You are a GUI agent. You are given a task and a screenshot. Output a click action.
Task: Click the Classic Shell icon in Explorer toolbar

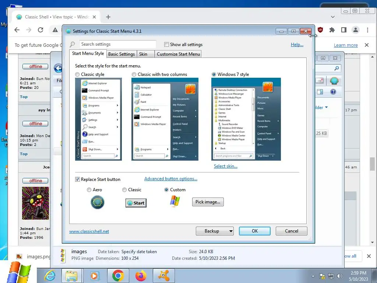(x=334, y=81)
